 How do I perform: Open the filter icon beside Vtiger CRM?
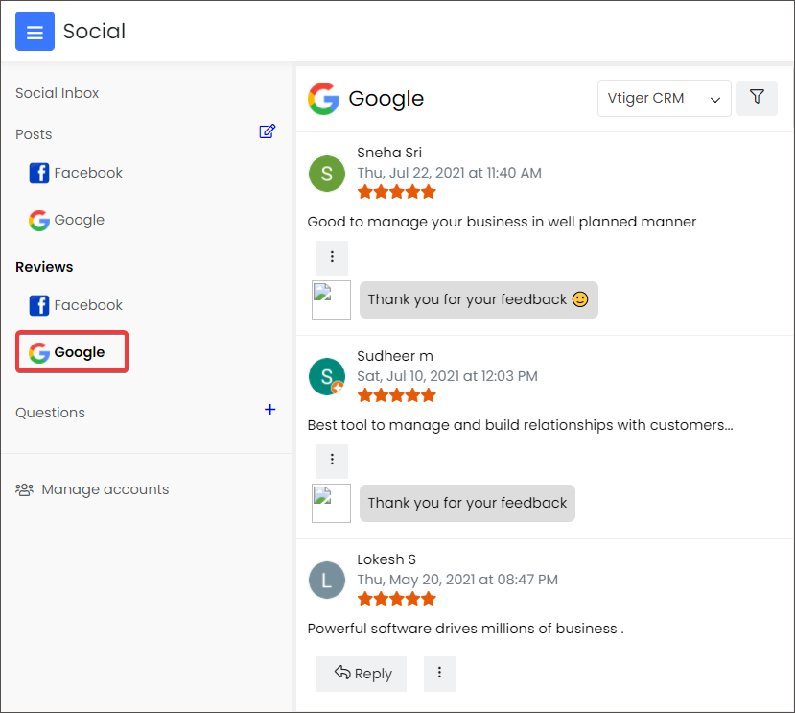coord(757,98)
